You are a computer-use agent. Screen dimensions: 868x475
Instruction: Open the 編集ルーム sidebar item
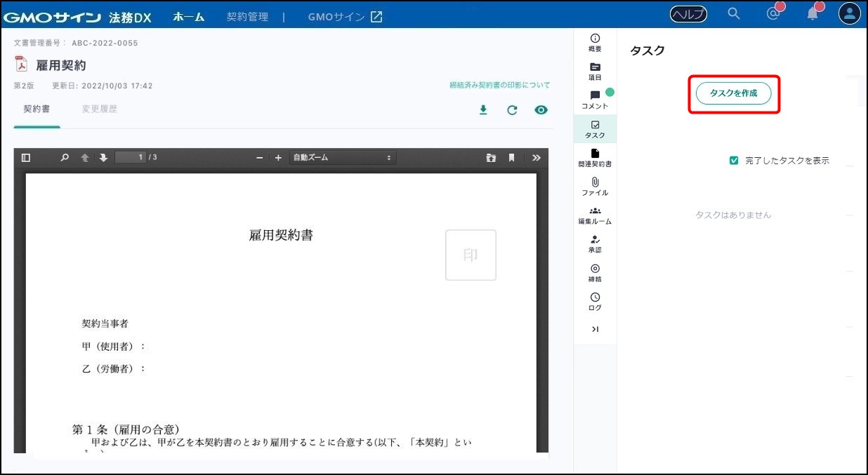tap(595, 215)
